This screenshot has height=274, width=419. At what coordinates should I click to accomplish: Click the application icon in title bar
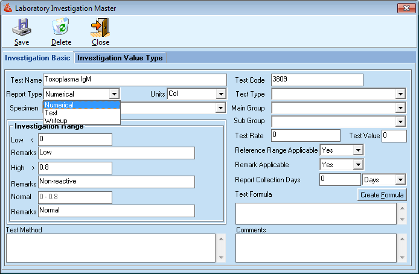tap(8, 8)
